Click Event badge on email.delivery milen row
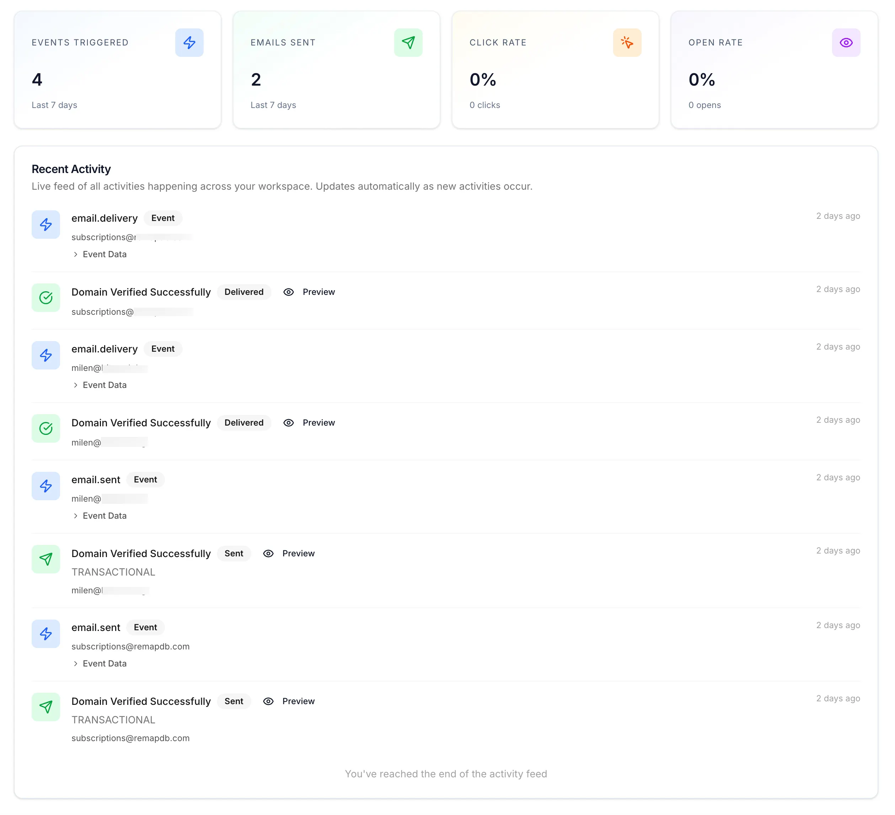This screenshot has width=895, height=815. click(x=163, y=349)
